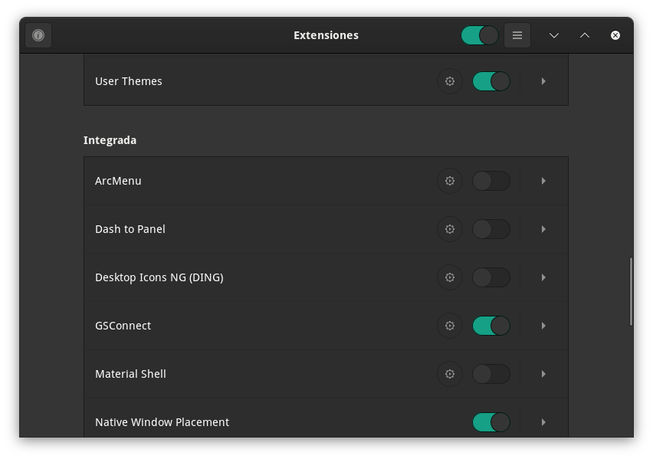Viewport: 653px width, 459px height.
Task: Click the info icon in header bar
Action: click(x=38, y=35)
